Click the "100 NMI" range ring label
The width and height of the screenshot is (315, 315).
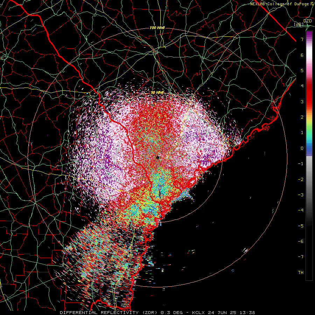click(x=157, y=28)
